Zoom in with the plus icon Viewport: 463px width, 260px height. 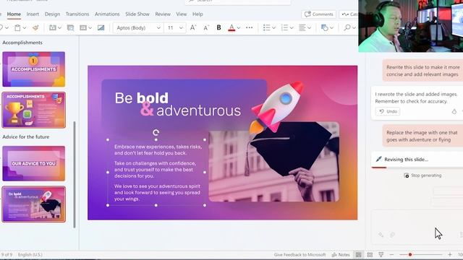450,254
